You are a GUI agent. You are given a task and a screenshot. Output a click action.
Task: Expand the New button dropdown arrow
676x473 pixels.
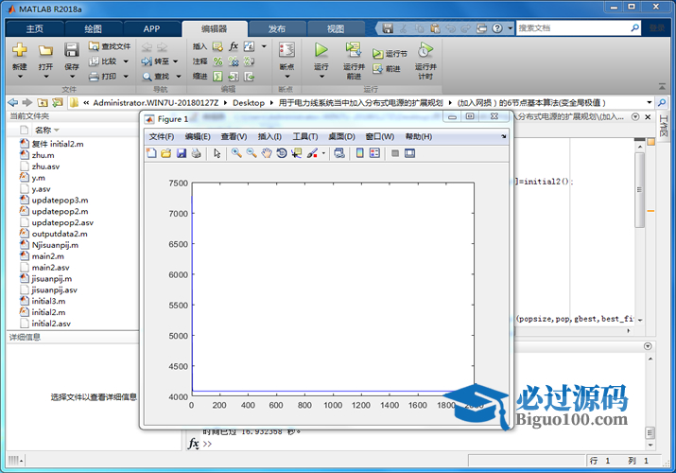click(20, 77)
